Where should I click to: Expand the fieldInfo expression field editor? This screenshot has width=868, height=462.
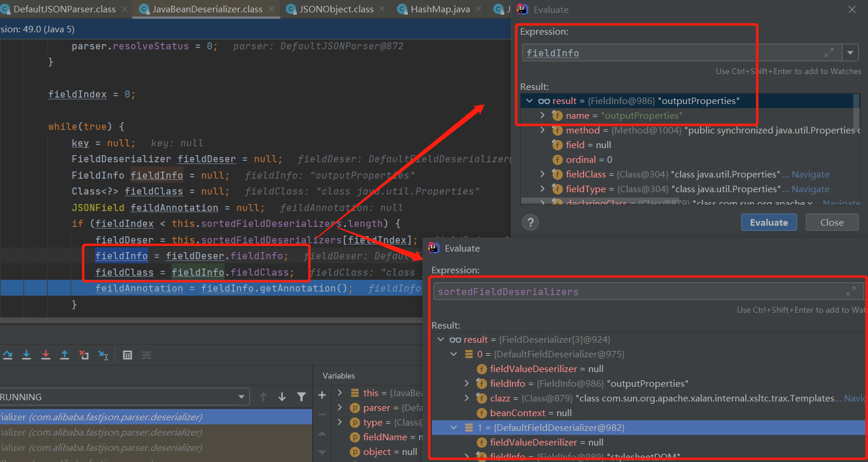tap(829, 52)
